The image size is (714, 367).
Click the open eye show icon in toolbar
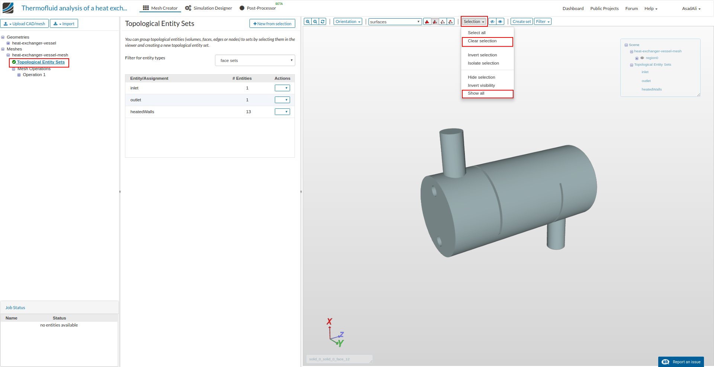(x=500, y=22)
